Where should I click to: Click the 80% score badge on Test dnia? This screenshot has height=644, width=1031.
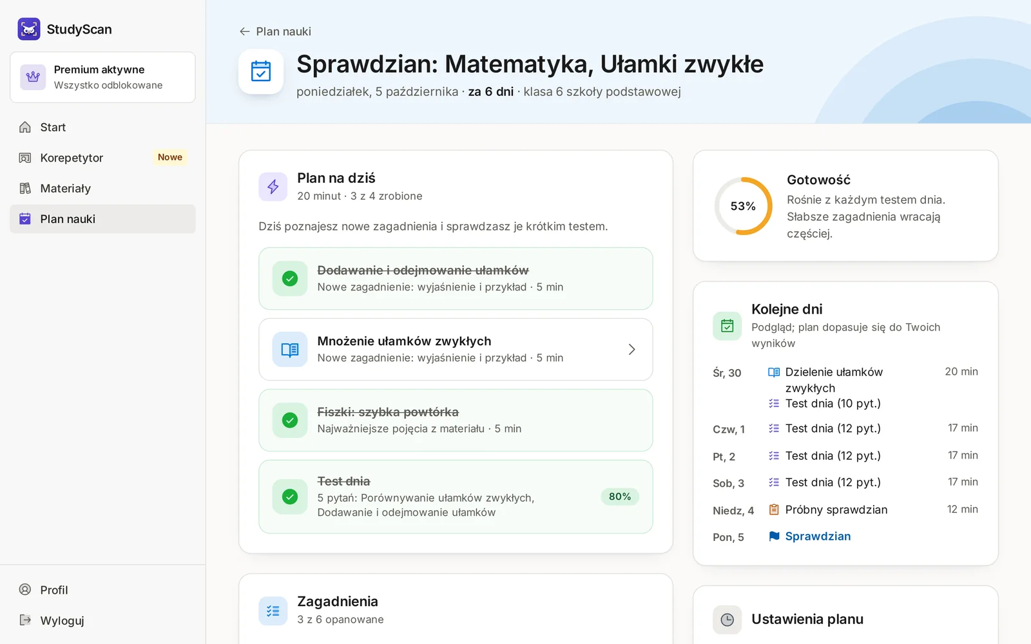(x=620, y=497)
